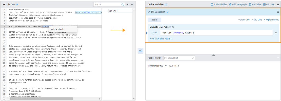
Task: Click the help icon beside Variable Line Pattern
Action: coord(173,27)
